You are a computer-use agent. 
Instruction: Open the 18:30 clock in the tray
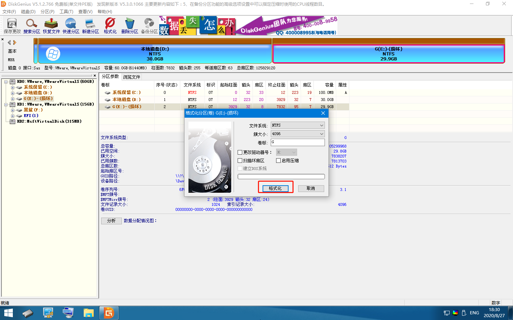(x=494, y=313)
